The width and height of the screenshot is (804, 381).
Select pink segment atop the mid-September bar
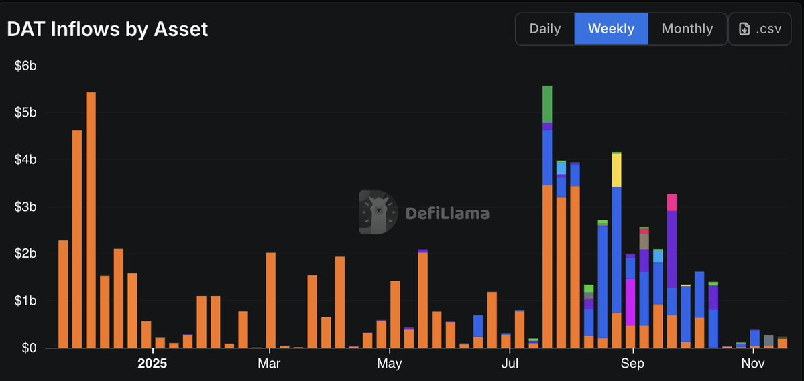tap(671, 202)
